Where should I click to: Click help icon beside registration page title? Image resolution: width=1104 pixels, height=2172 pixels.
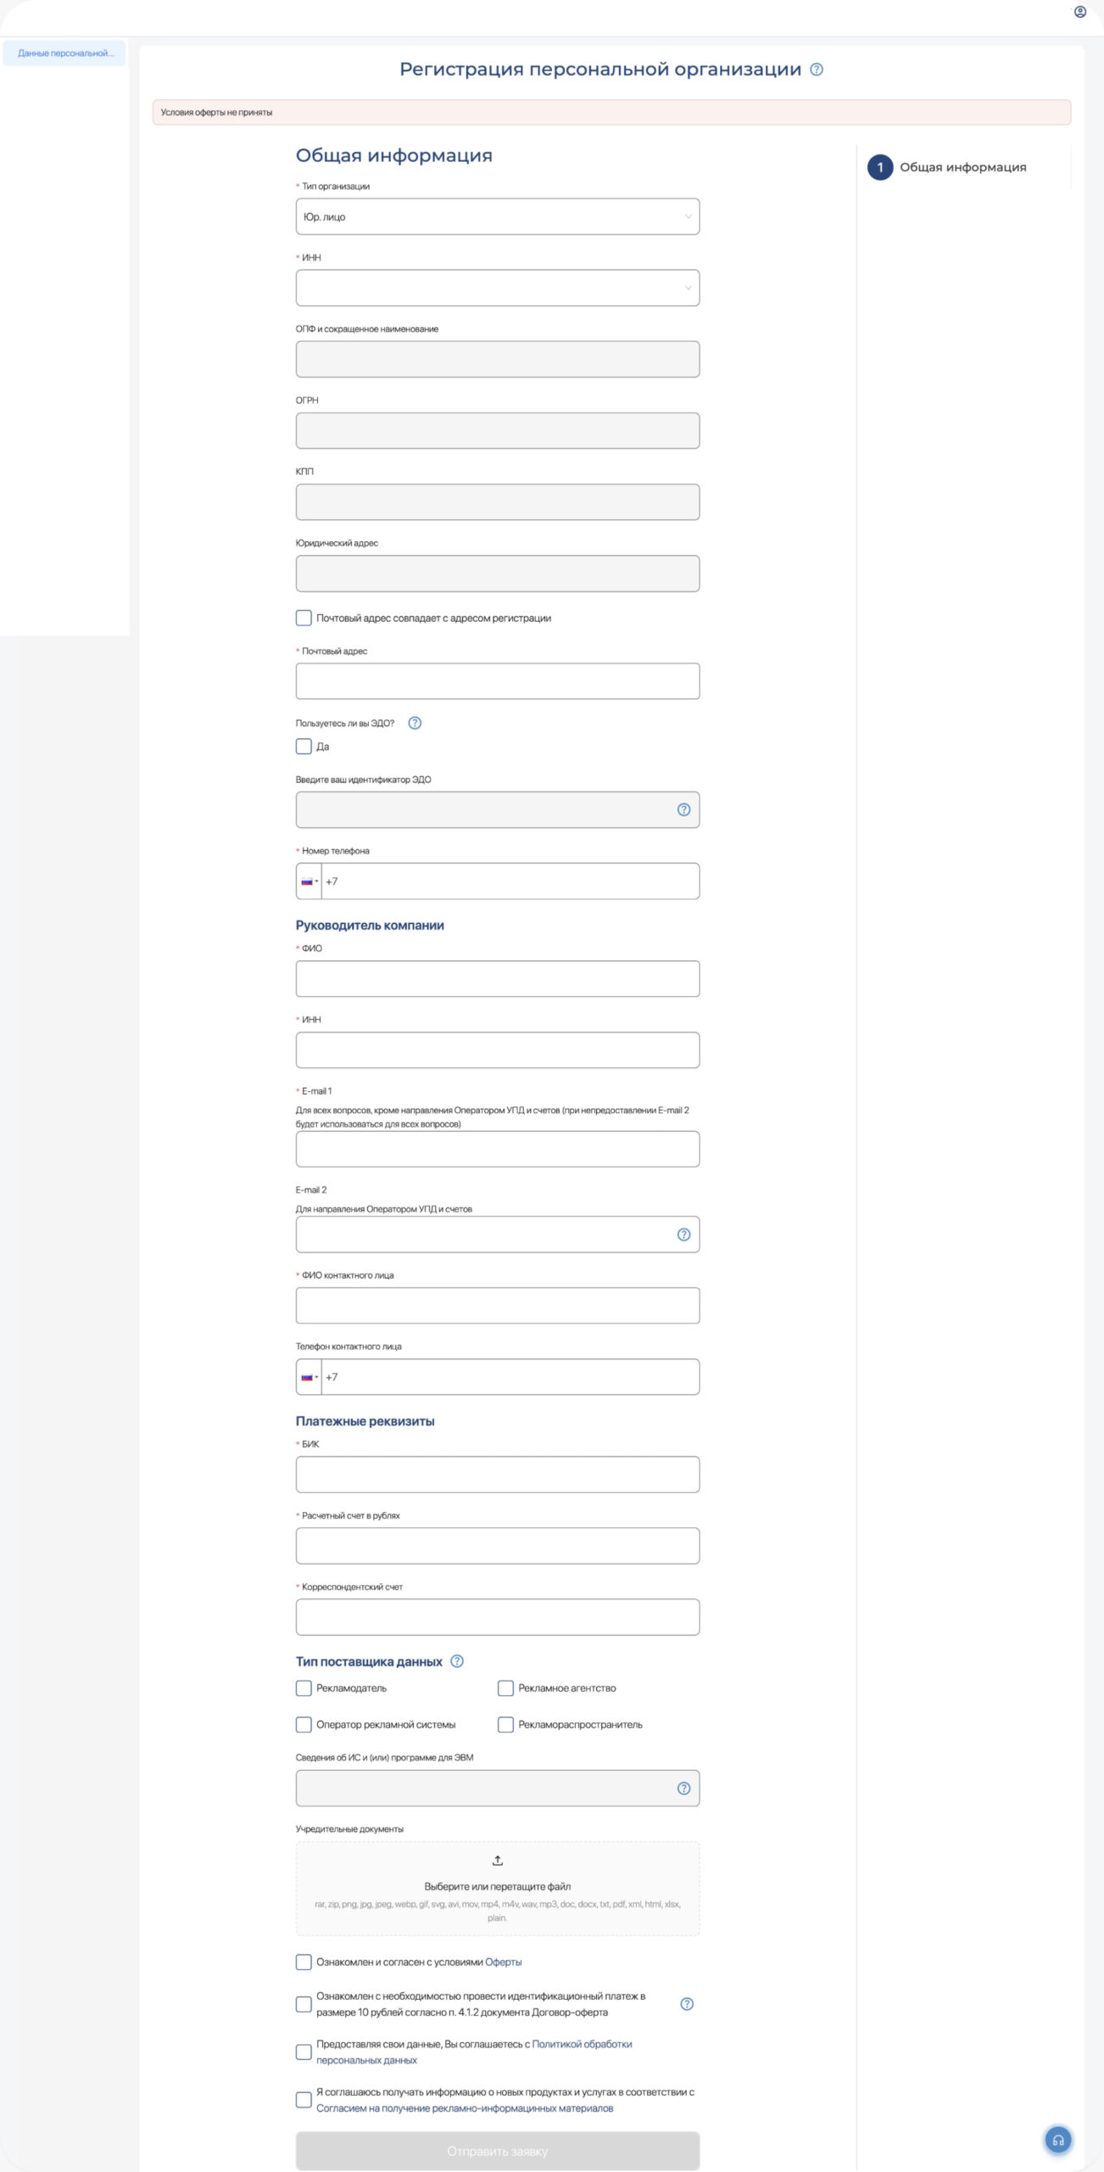tap(817, 70)
